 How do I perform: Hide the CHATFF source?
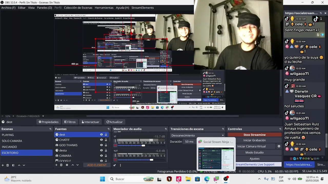[101, 140]
